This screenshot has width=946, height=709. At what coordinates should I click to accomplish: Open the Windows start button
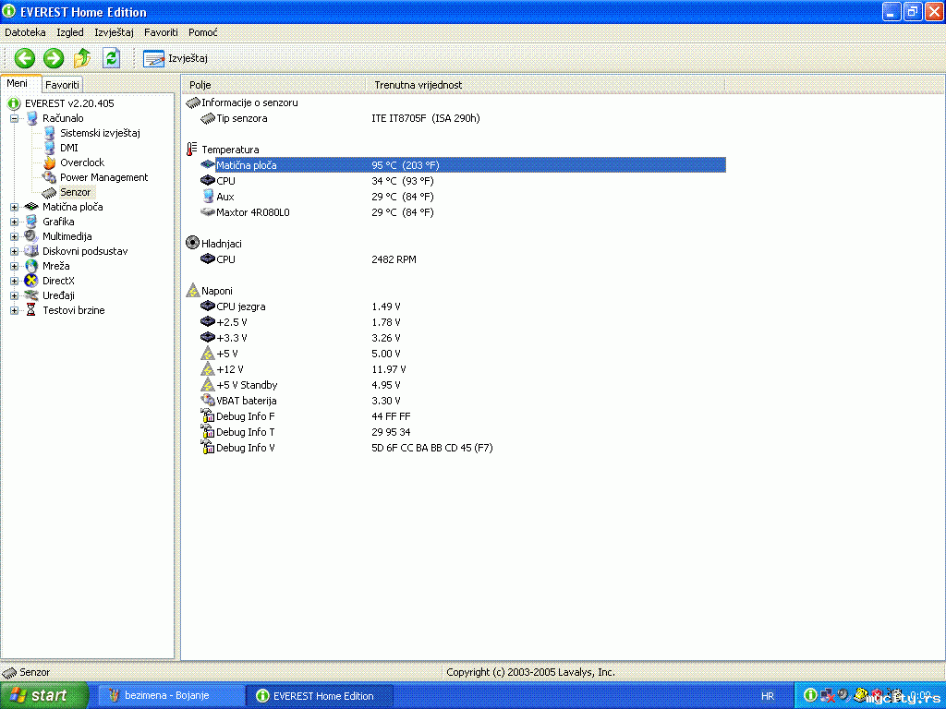44,696
